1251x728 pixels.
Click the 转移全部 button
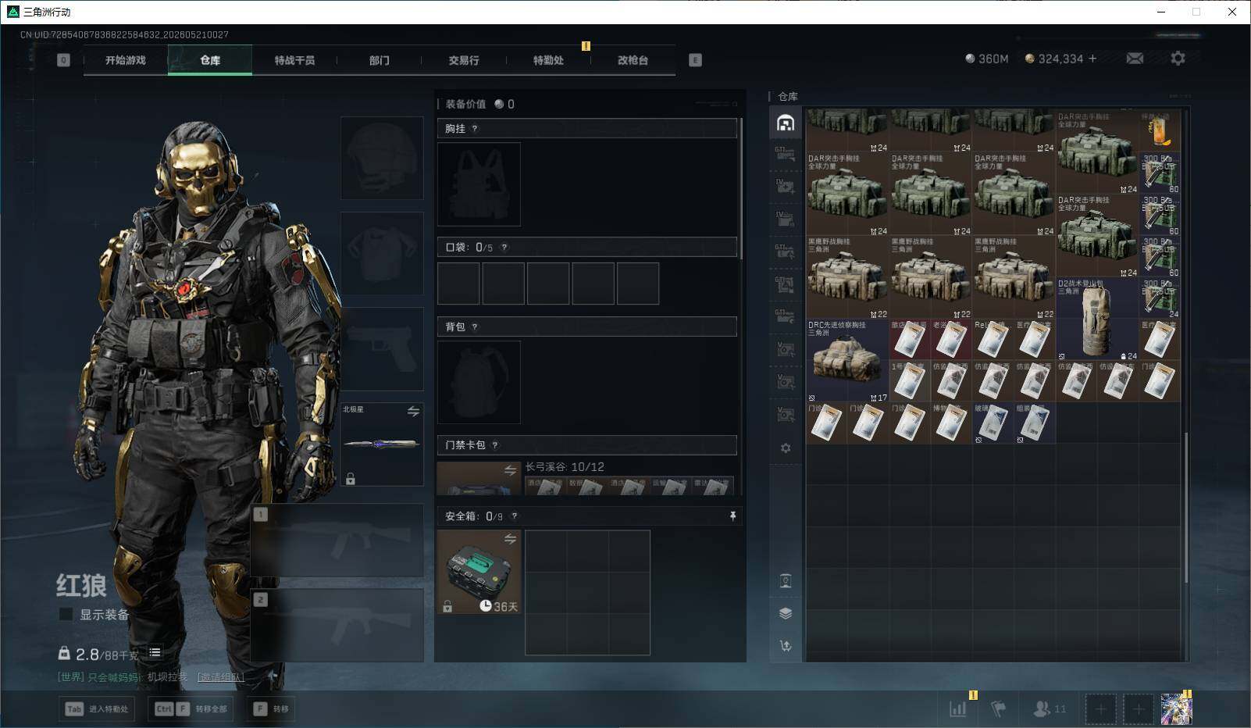[191, 709]
